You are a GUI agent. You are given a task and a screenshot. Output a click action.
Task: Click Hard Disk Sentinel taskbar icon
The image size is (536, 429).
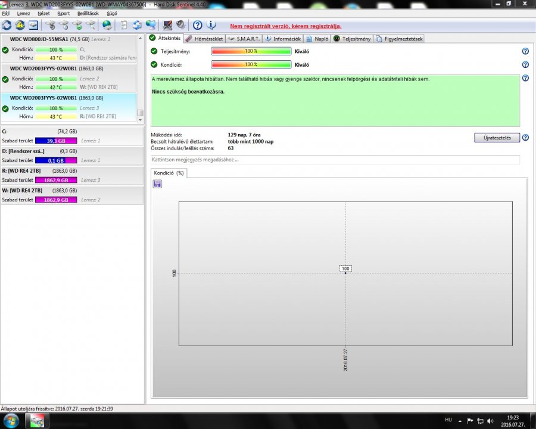point(36,421)
